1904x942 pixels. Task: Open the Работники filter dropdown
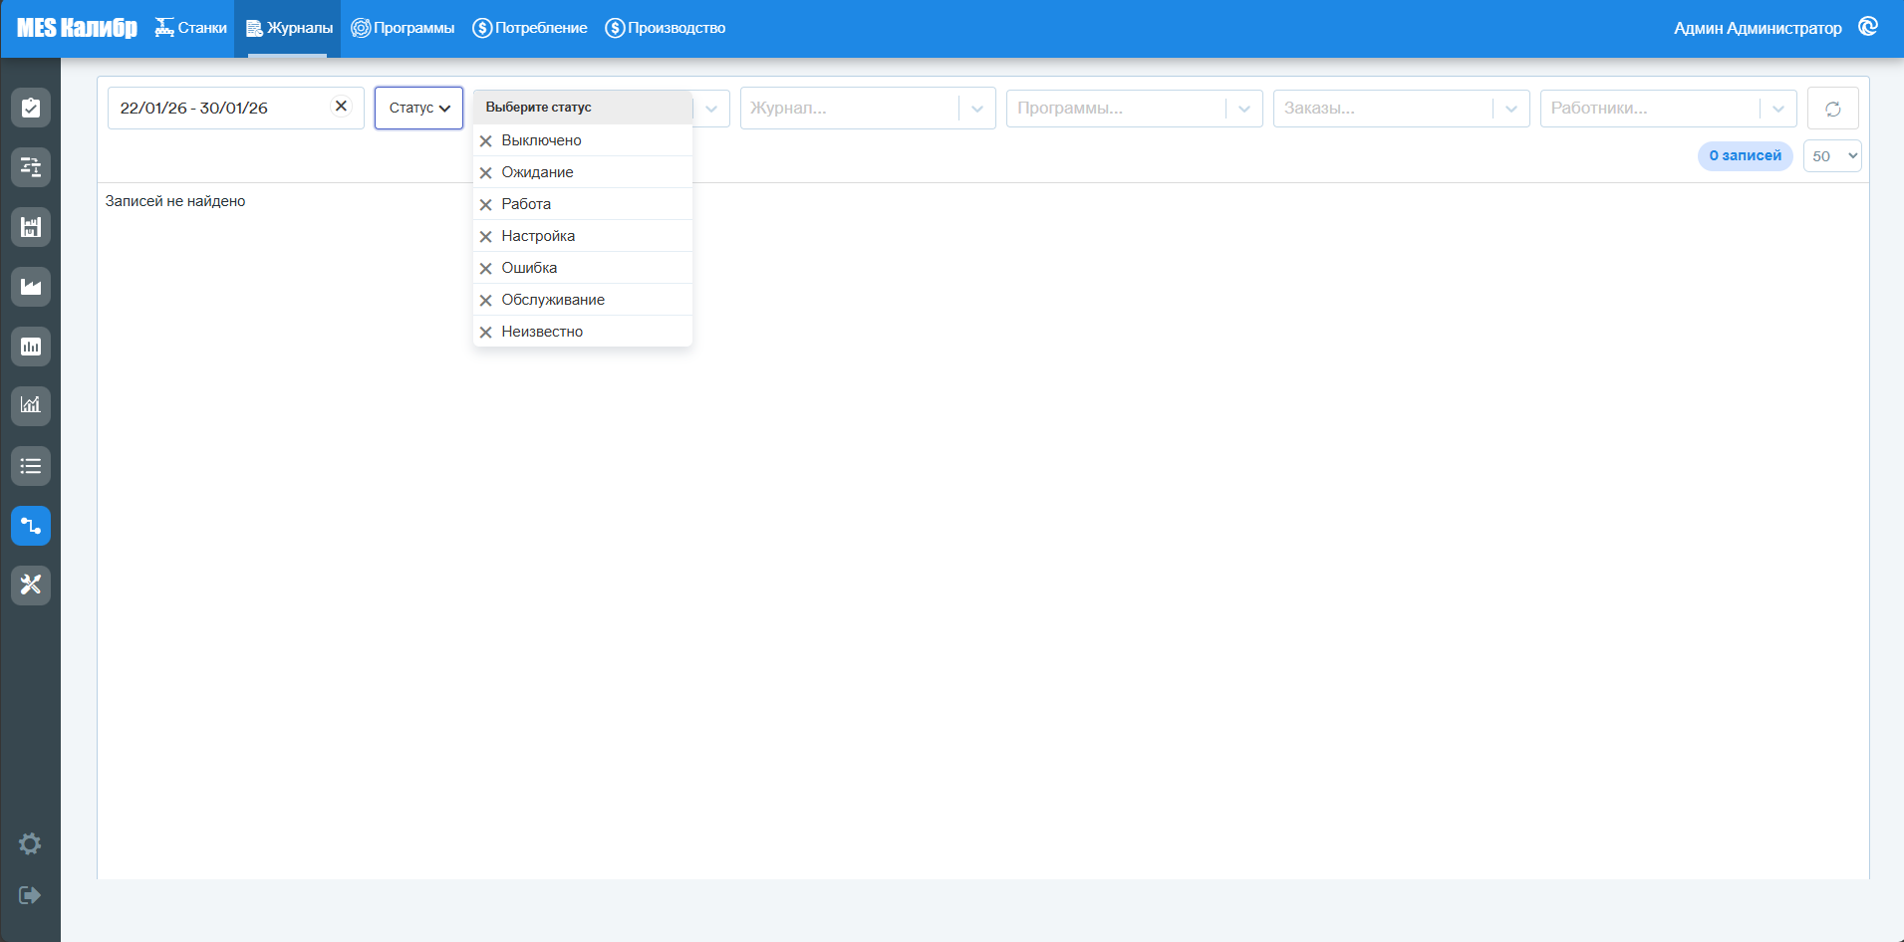tap(1669, 109)
